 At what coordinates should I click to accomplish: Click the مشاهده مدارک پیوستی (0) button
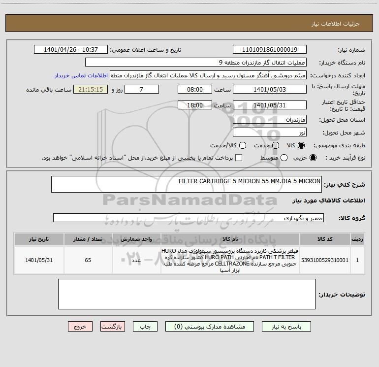pos(210,327)
